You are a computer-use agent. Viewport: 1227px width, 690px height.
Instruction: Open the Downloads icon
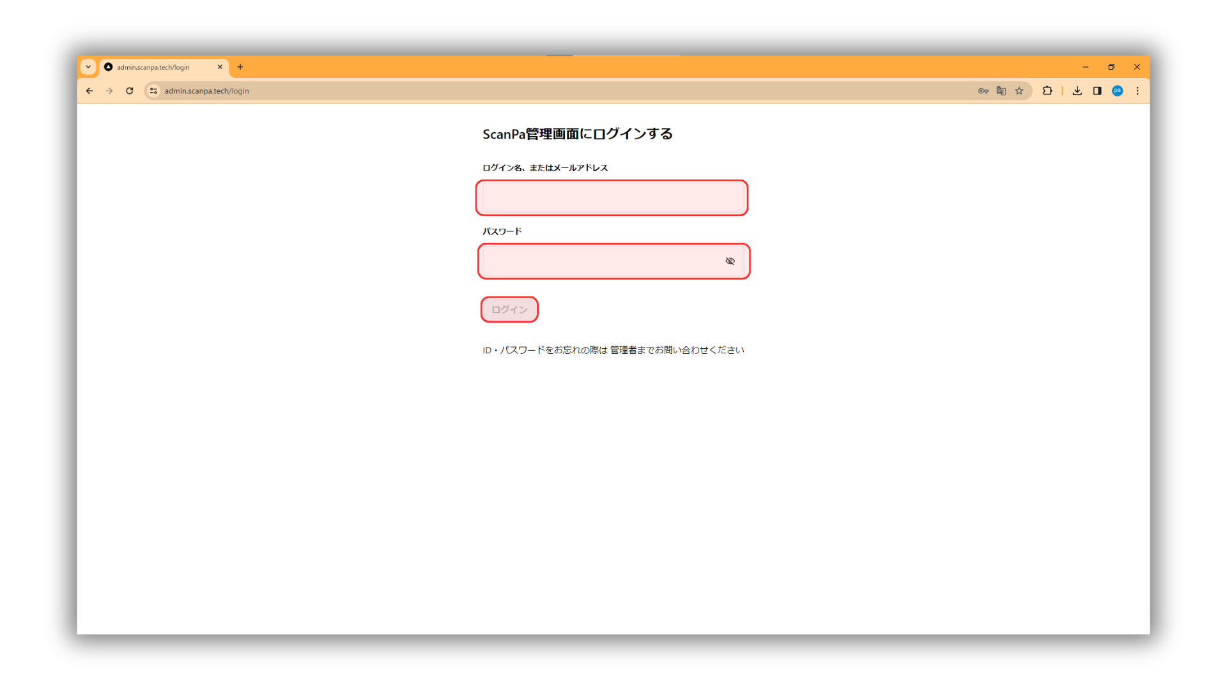[x=1077, y=91]
